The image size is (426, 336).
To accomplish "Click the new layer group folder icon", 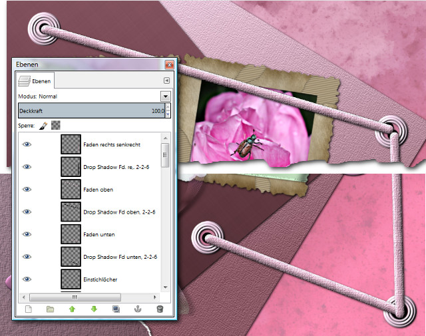I will [50, 309].
